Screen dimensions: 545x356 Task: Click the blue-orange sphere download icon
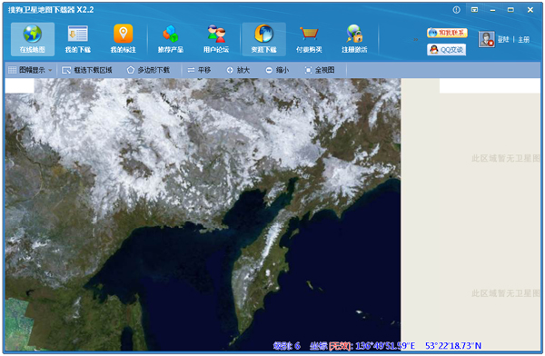tap(263, 34)
